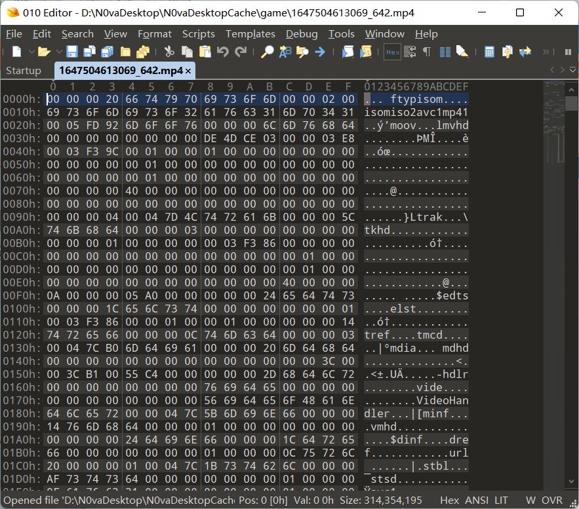Viewport: 579px width, 509px height.
Task: Click the Goto arrow icon
Action: pyautogui.click(x=320, y=52)
